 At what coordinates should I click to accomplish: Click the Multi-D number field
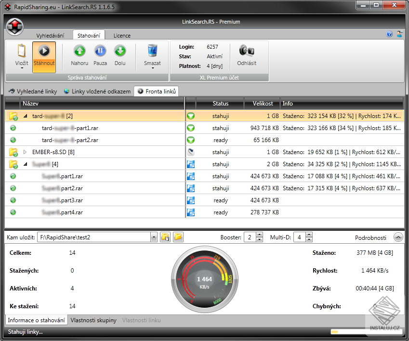tap(300, 237)
